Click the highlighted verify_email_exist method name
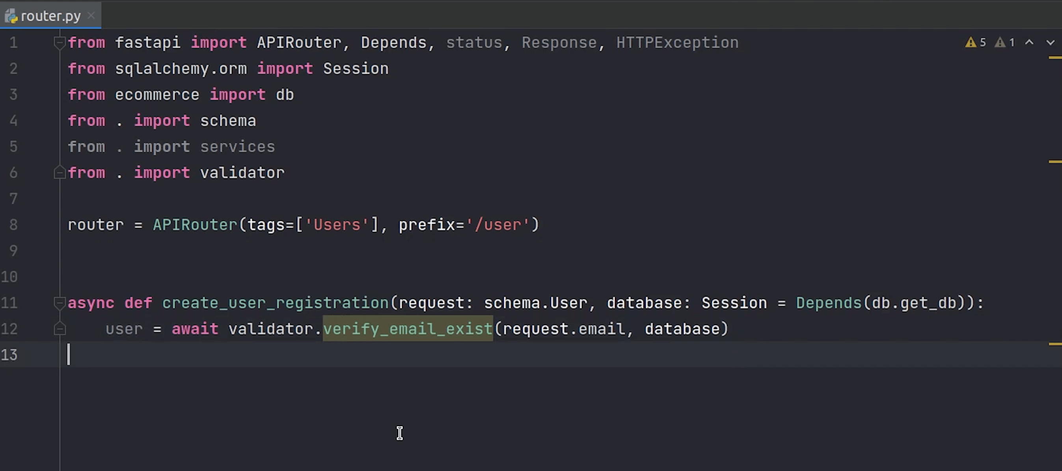Screen dimensions: 1062x471 tap(407, 329)
